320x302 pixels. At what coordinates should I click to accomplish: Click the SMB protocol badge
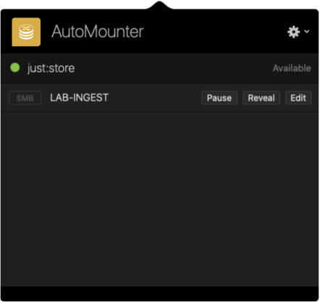click(25, 98)
